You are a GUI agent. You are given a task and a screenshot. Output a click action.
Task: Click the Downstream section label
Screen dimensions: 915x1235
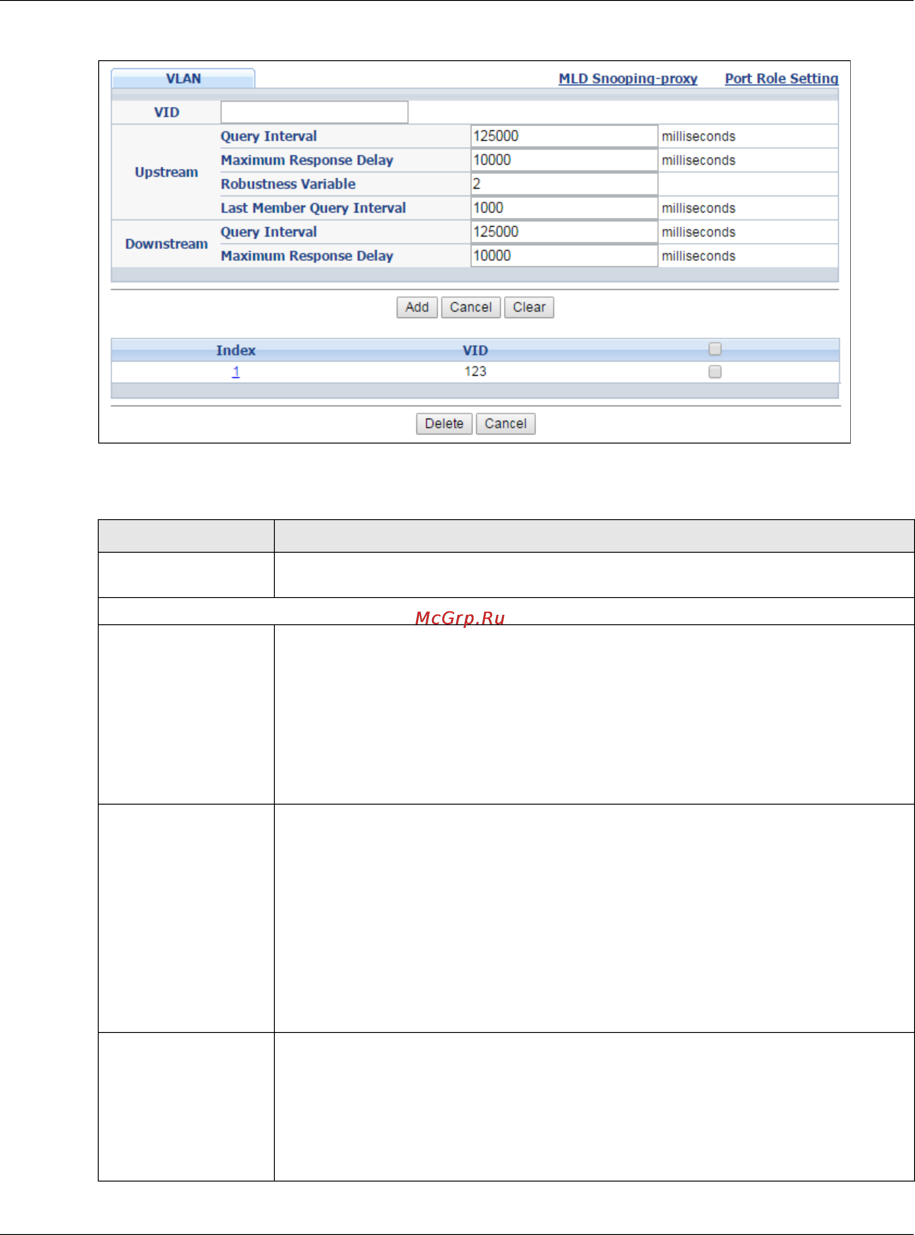tap(166, 244)
